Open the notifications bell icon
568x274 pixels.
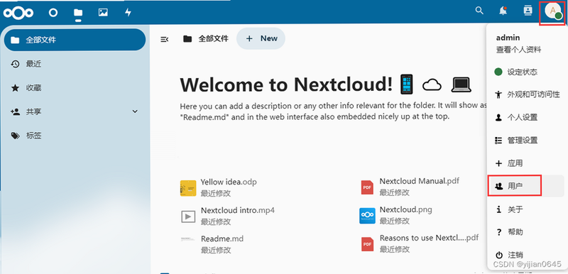503,11
